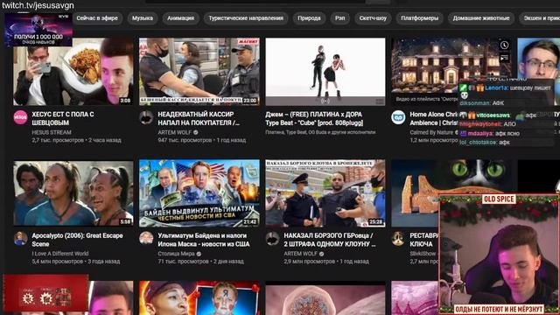Click channel name 'I Love A Different World'
This screenshot has height=315, width=560.
tap(60, 254)
